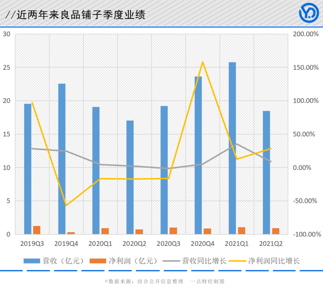This screenshot has width=323, height=289.
Task: Click the gray line peak at 2021Q1
Action: click(237, 144)
